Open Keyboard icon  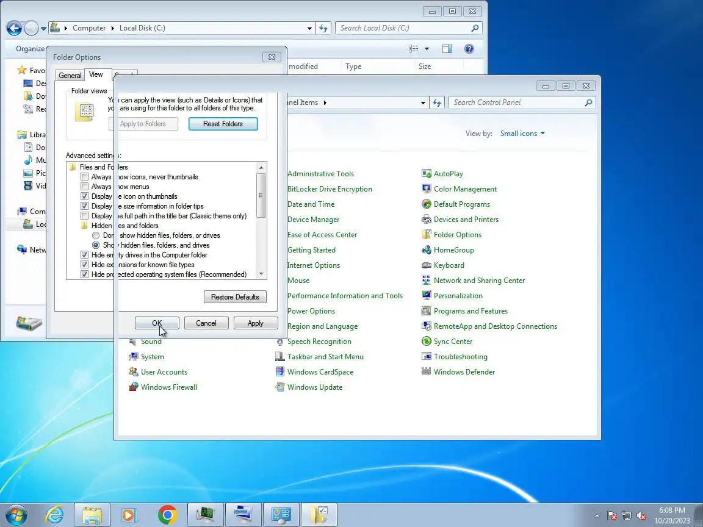click(427, 265)
